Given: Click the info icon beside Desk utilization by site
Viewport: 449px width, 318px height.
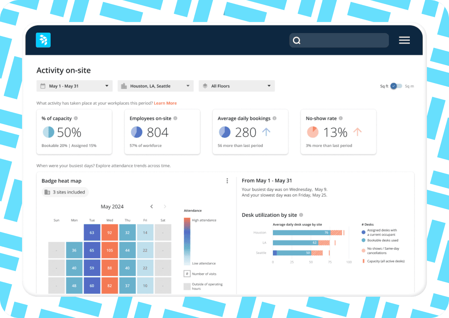Looking at the screenshot, I should pyautogui.click(x=301, y=215).
